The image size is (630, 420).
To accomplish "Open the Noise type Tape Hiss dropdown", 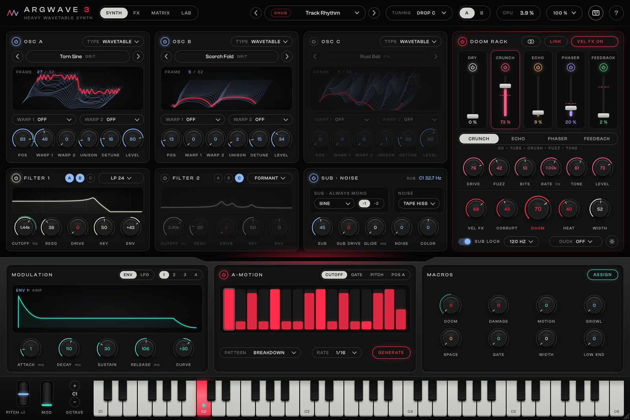I will (x=419, y=204).
